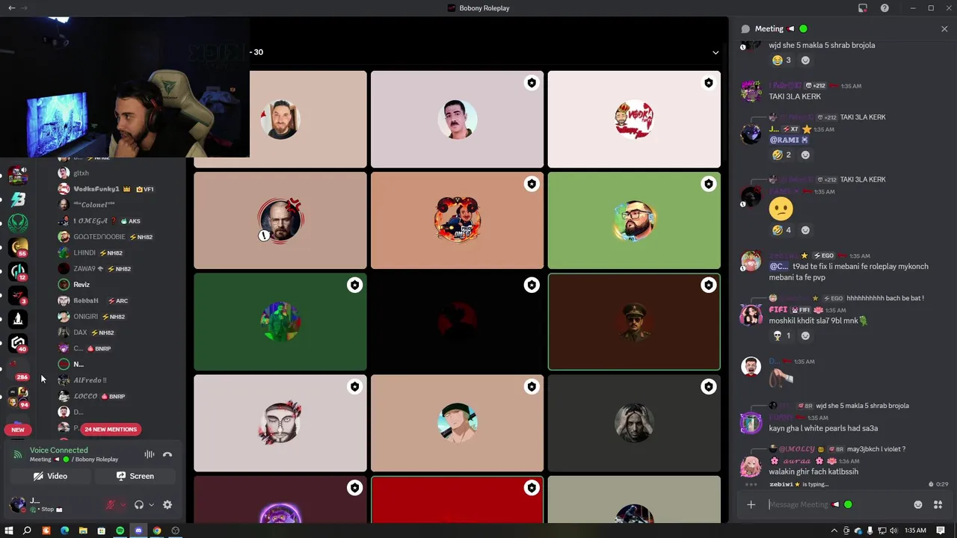Jump to 24 new mentions
The height and width of the screenshot is (538, 957).
[x=111, y=430]
